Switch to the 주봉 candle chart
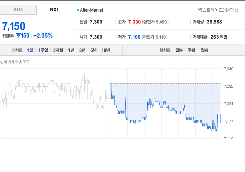 pos(191,50)
